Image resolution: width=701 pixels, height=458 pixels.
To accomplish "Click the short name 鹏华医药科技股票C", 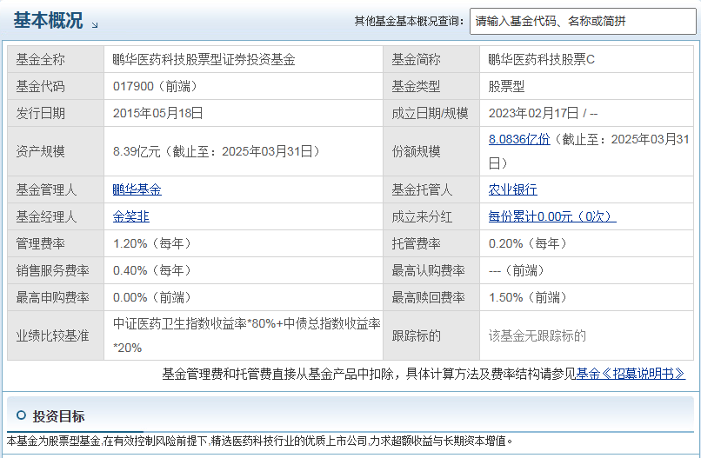I will 541,59.
